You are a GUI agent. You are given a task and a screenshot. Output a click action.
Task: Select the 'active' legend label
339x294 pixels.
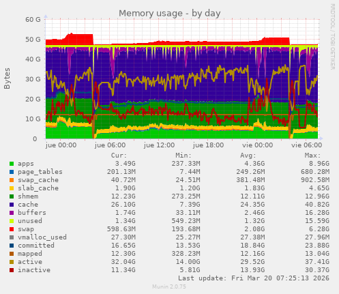[30, 262]
